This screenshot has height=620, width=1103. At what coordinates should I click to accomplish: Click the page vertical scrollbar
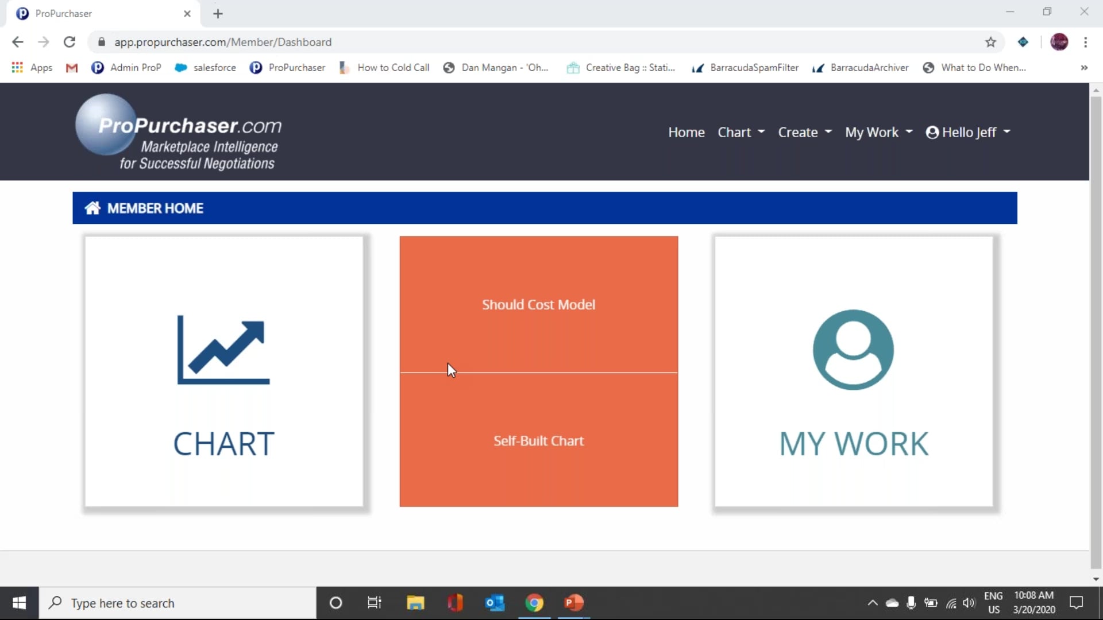pos(1096,333)
